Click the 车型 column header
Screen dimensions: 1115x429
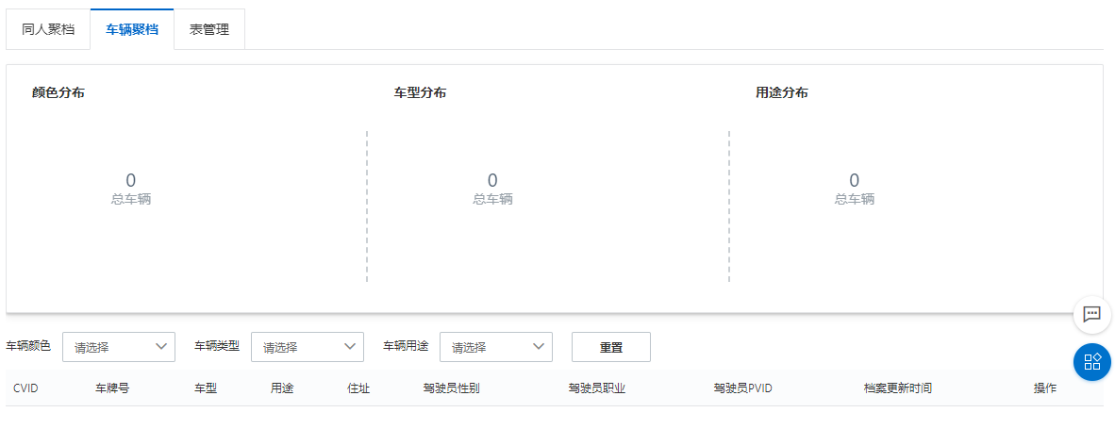pyautogui.click(x=206, y=388)
